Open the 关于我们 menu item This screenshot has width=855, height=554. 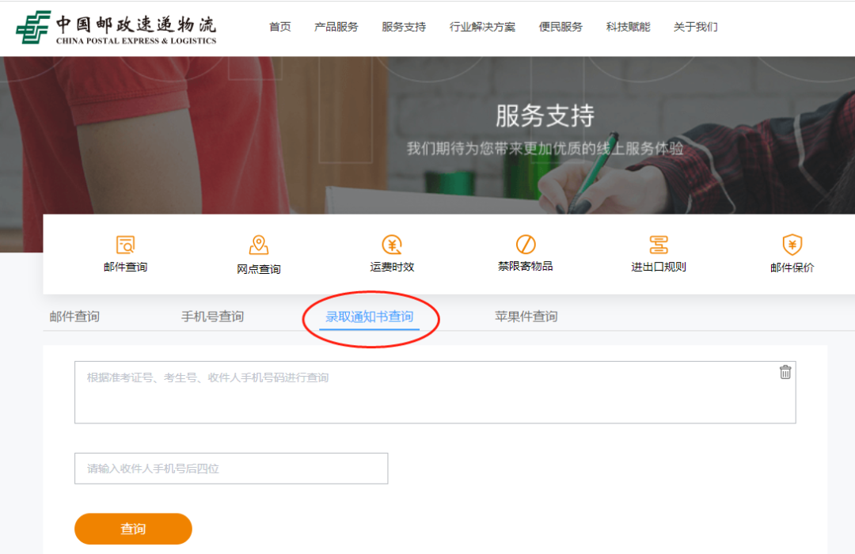point(695,26)
